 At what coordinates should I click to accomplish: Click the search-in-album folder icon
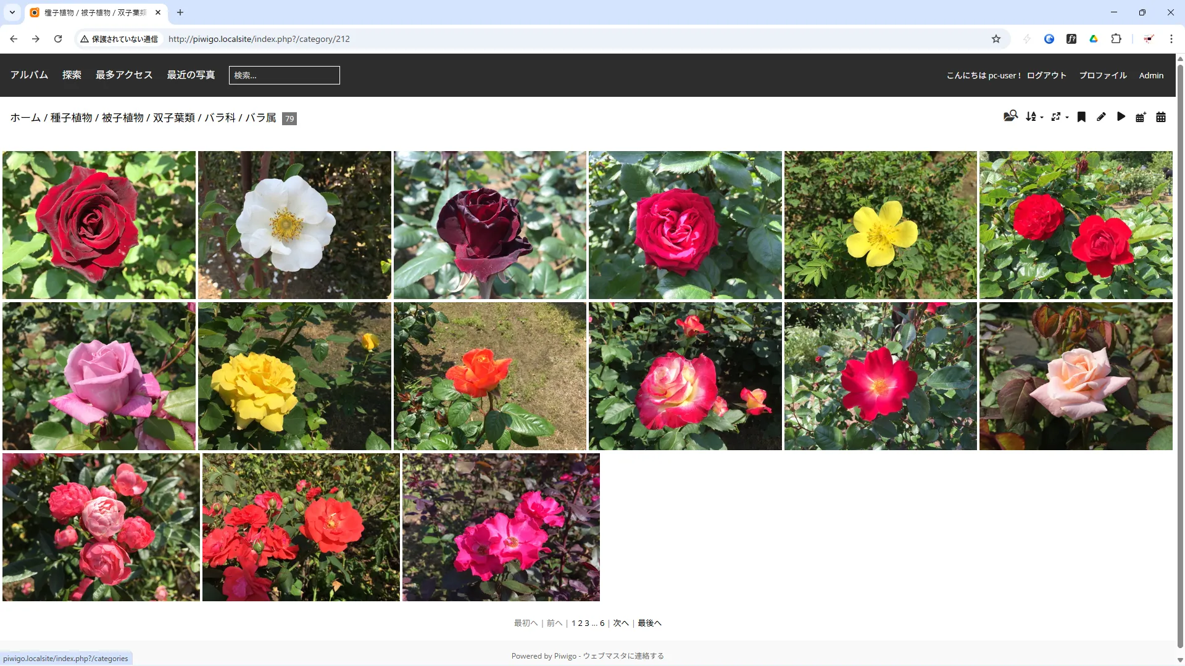click(x=1010, y=117)
